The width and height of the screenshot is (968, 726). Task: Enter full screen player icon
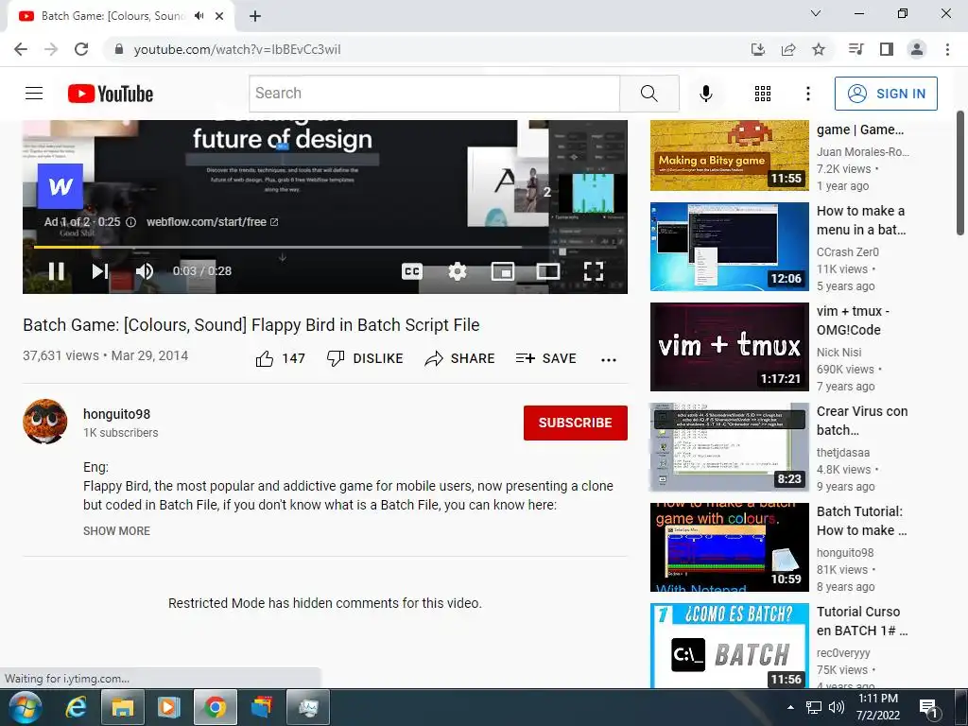(x=594, y=271)
